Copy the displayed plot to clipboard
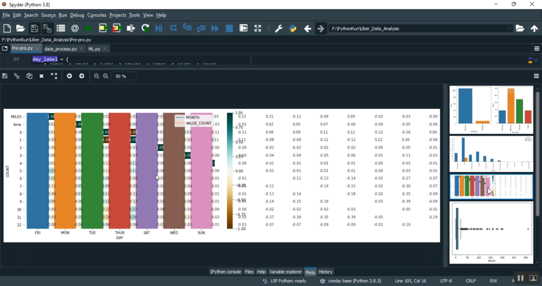This screenshot has width=542, height=286. pyautogui.click(x=29, y=76)
